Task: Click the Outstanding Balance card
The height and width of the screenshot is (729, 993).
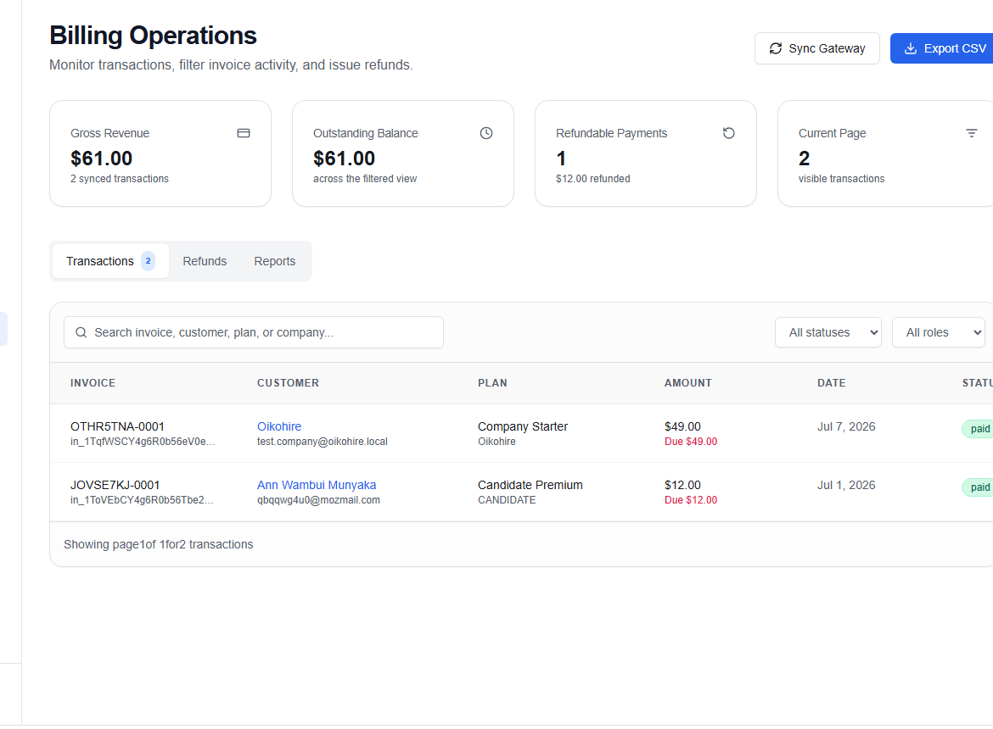Action: 403,153
